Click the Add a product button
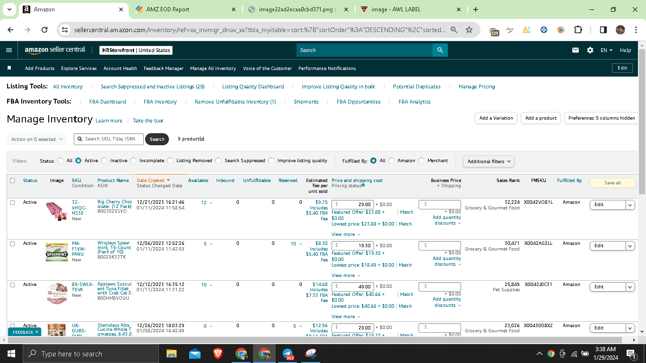646x363 pixels. coord(541,118)
